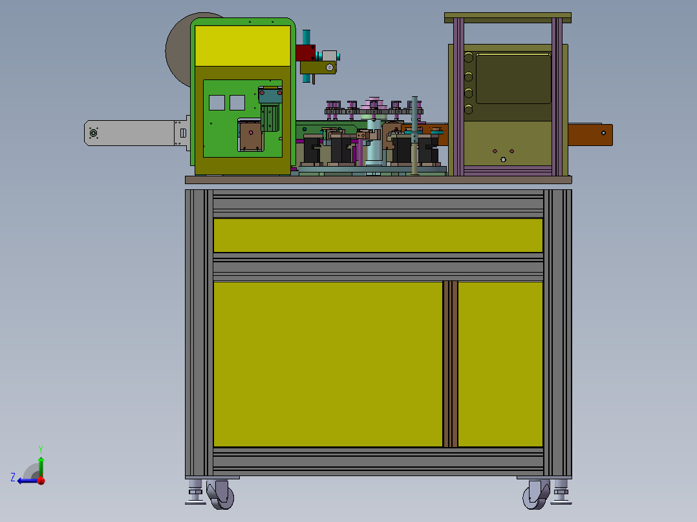Select the orange bar protruding right of the olive box
The image size is (697, 522).
[x=590, y=134]
